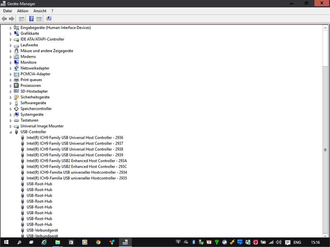Open the ? help menu

click(52, 11)
